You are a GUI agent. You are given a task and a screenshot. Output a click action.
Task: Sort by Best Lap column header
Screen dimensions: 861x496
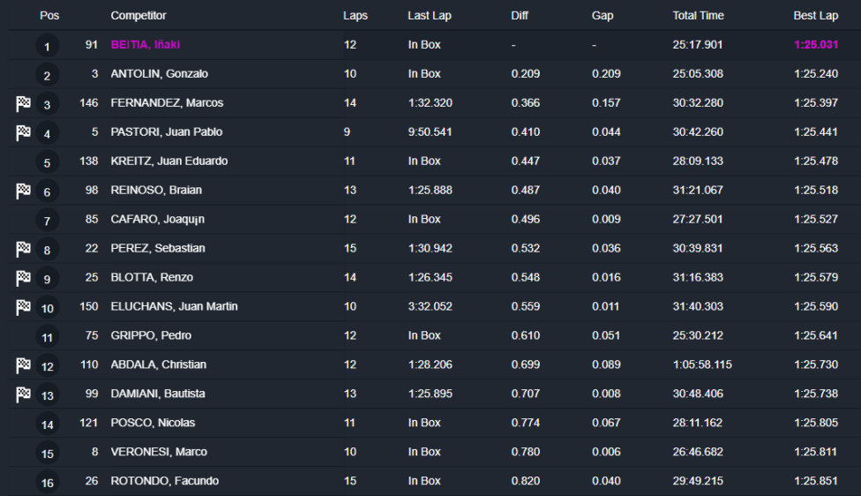[x=815, y=15]
